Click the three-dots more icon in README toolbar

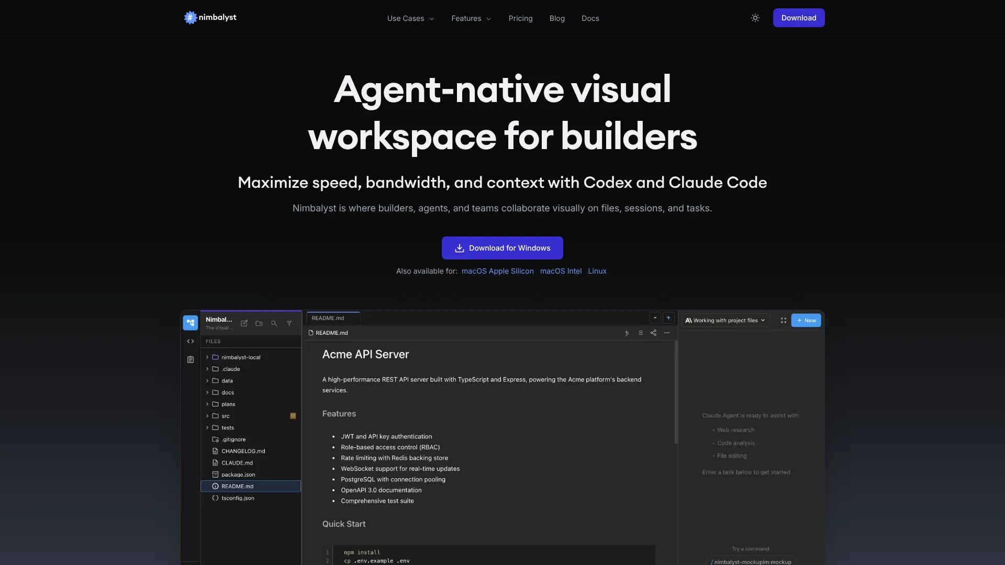667,333
